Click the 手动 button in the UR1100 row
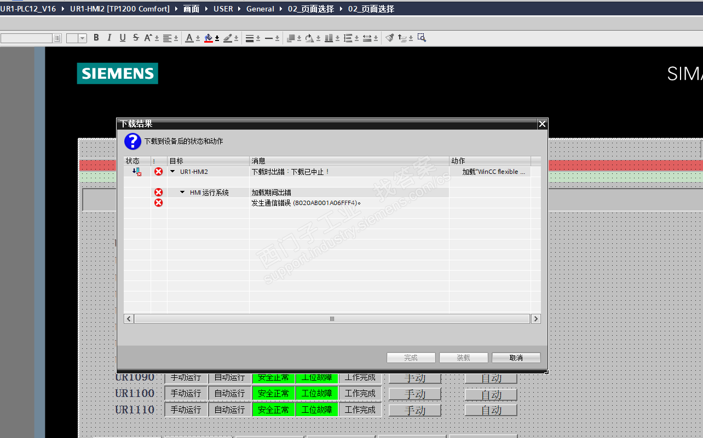The width and height of the screenshot is (703, 438). [415, 394]
